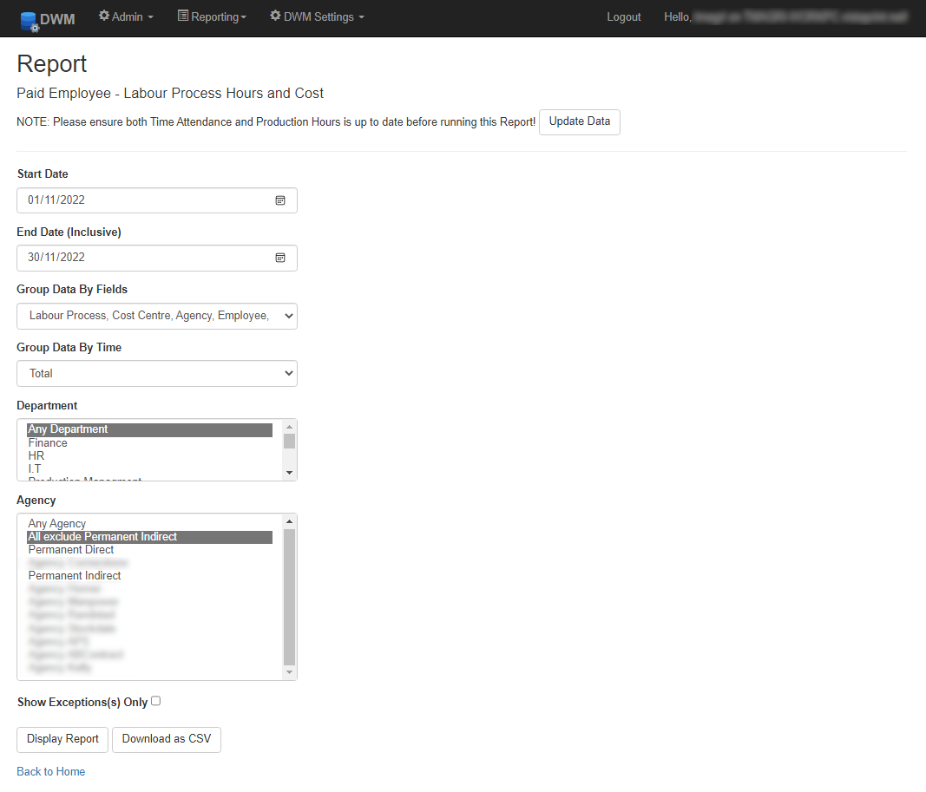Open the DWM Settings menu

[317, 17]
